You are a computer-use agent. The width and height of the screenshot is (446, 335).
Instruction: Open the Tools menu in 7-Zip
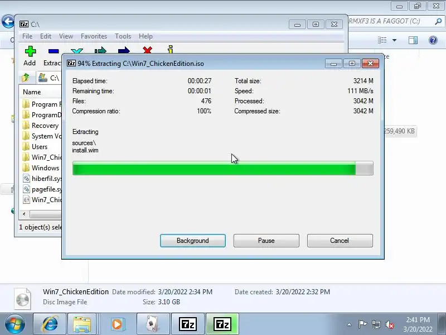[123, 36]
